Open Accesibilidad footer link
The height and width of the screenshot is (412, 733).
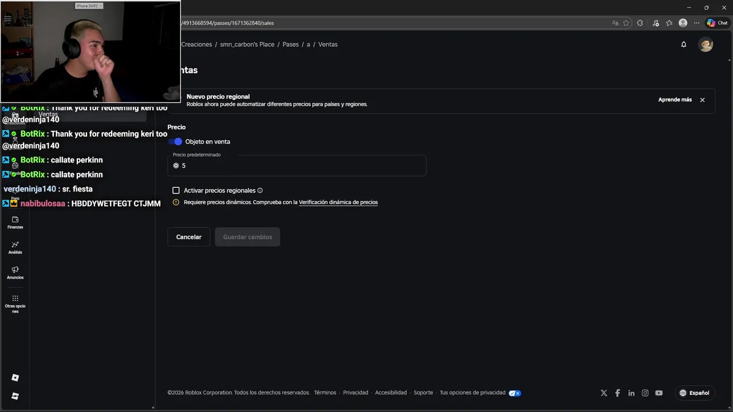click(391, 393)
